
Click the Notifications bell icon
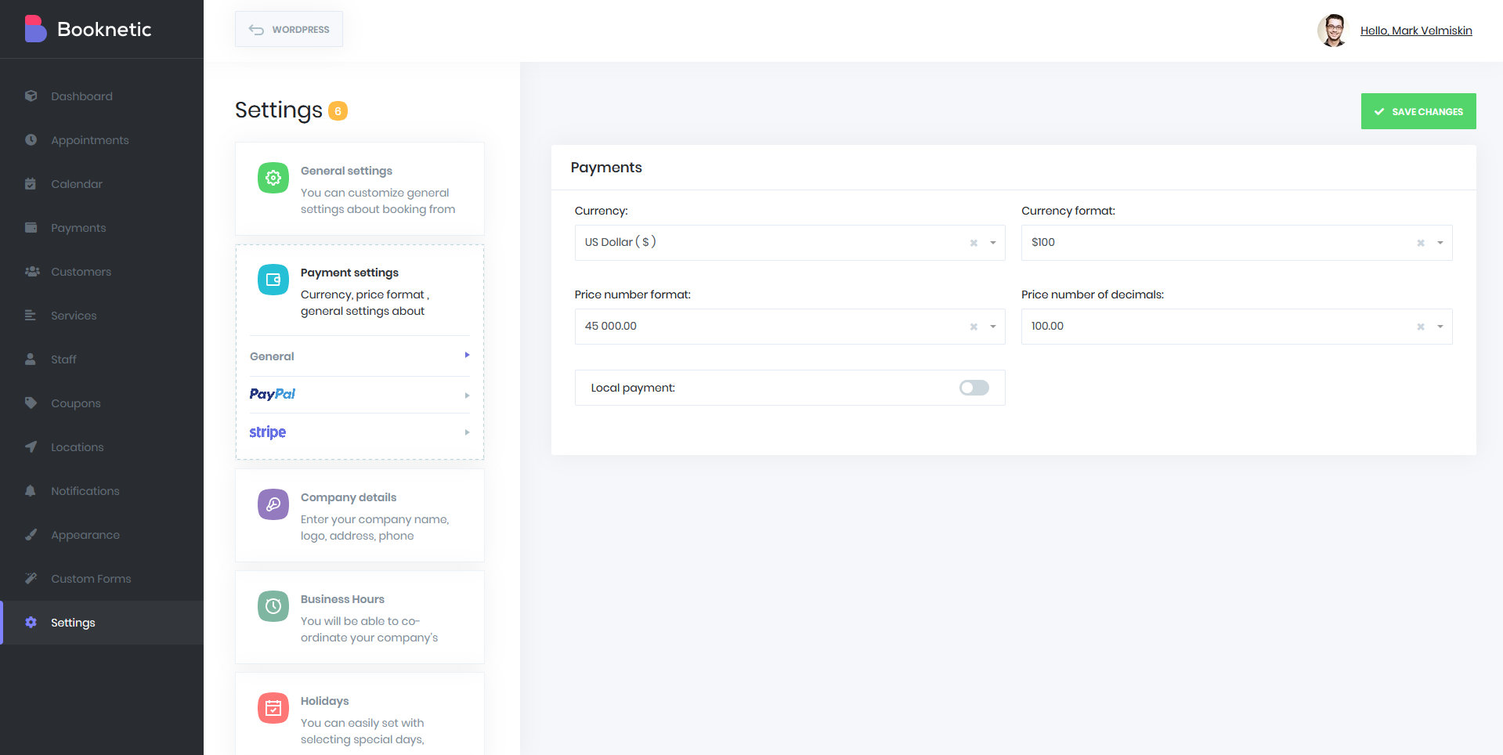(x=31, y=490)
